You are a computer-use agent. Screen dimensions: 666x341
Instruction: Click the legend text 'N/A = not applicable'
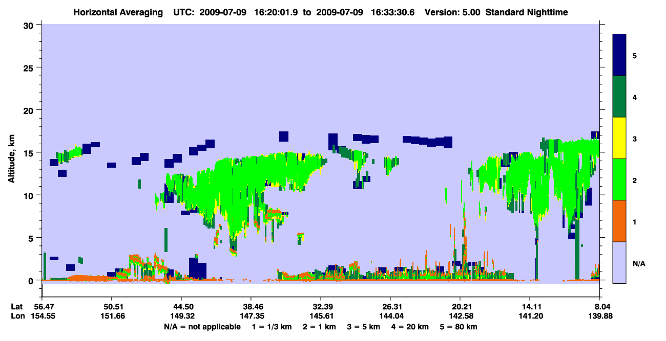click(202, 327)
